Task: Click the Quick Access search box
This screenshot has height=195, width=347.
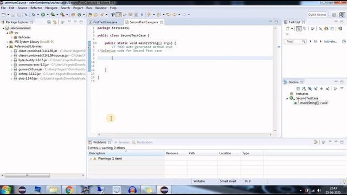Action: click(317, 15)
